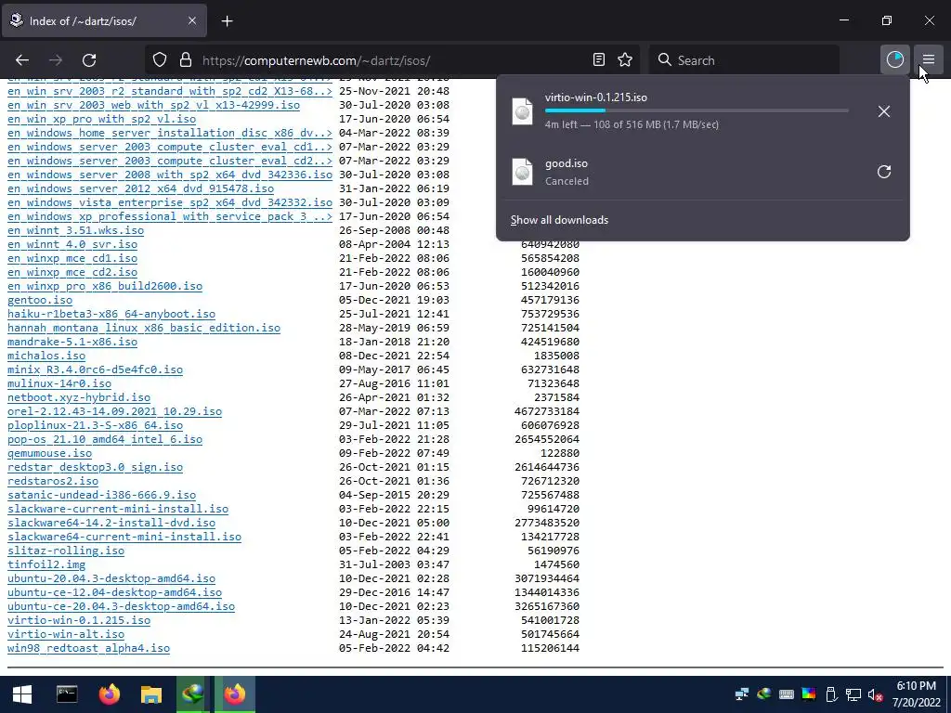
Task: Close the Index of /~dartz/isos/ tab
Action: point(191,20)
